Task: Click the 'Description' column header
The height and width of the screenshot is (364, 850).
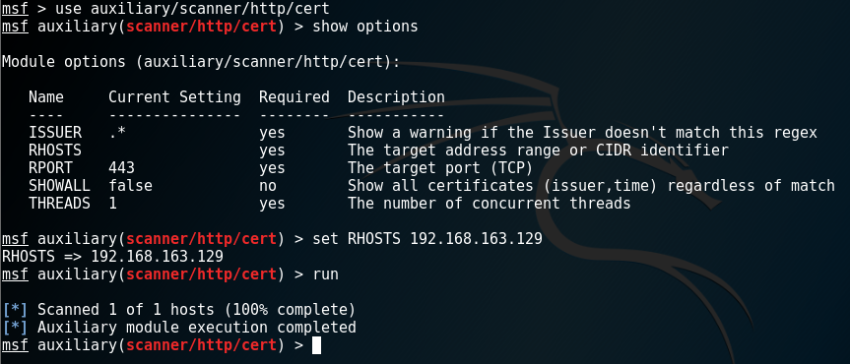Action: (x=396, y=97)
